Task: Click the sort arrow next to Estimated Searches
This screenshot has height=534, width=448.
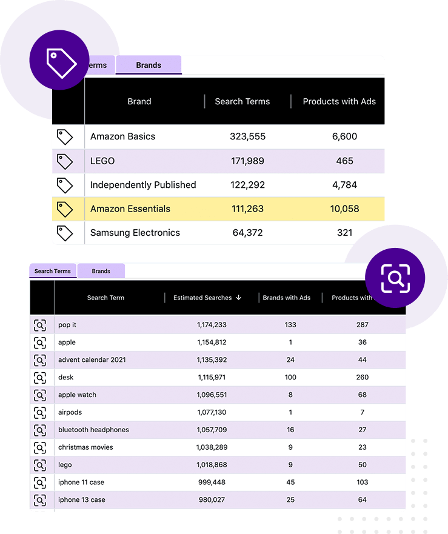Action: click(x=238, y=298)
